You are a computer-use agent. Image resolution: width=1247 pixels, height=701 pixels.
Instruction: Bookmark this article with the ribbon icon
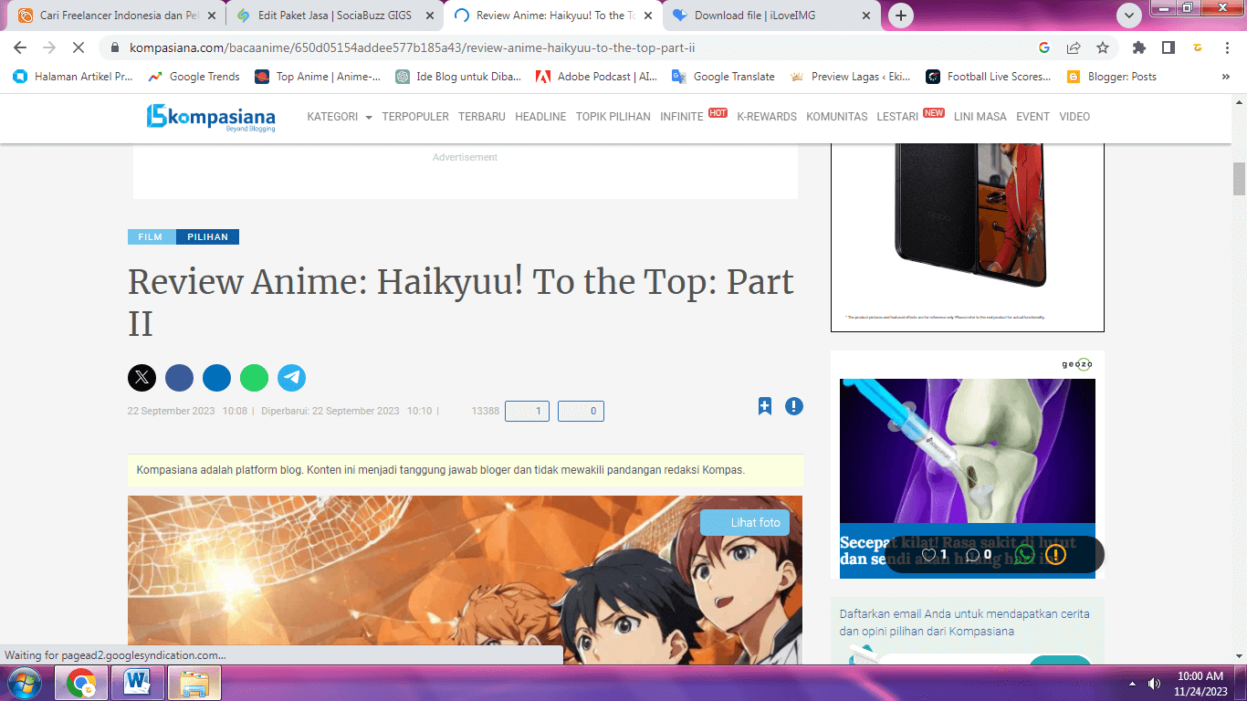tap(765, 406)
